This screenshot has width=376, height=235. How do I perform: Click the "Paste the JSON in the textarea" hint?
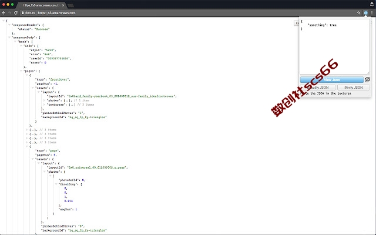point(325,93)
